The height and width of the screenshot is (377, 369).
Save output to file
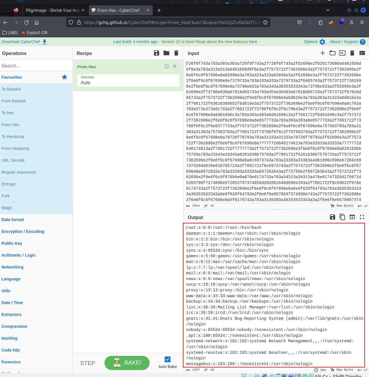coord(333,217)
